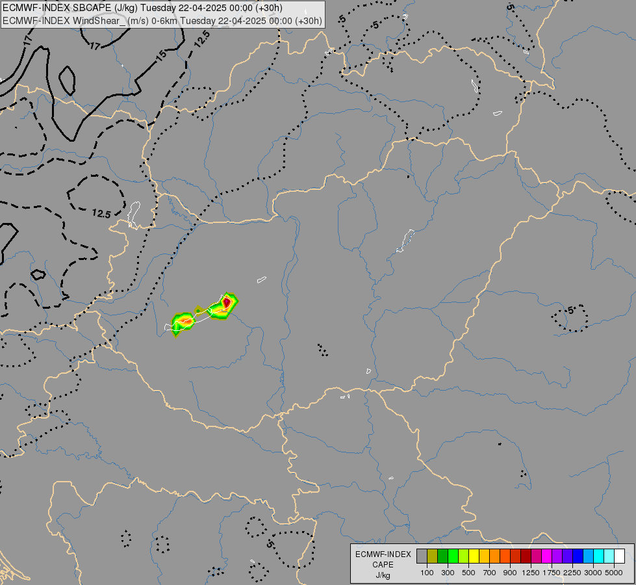The width and height of the screenshot is (636, 585).
Task: Click the dark red CAPE maximum core
Action: [227, 302]
